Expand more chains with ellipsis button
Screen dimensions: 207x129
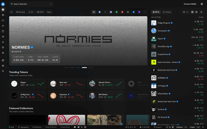[145, 12]
